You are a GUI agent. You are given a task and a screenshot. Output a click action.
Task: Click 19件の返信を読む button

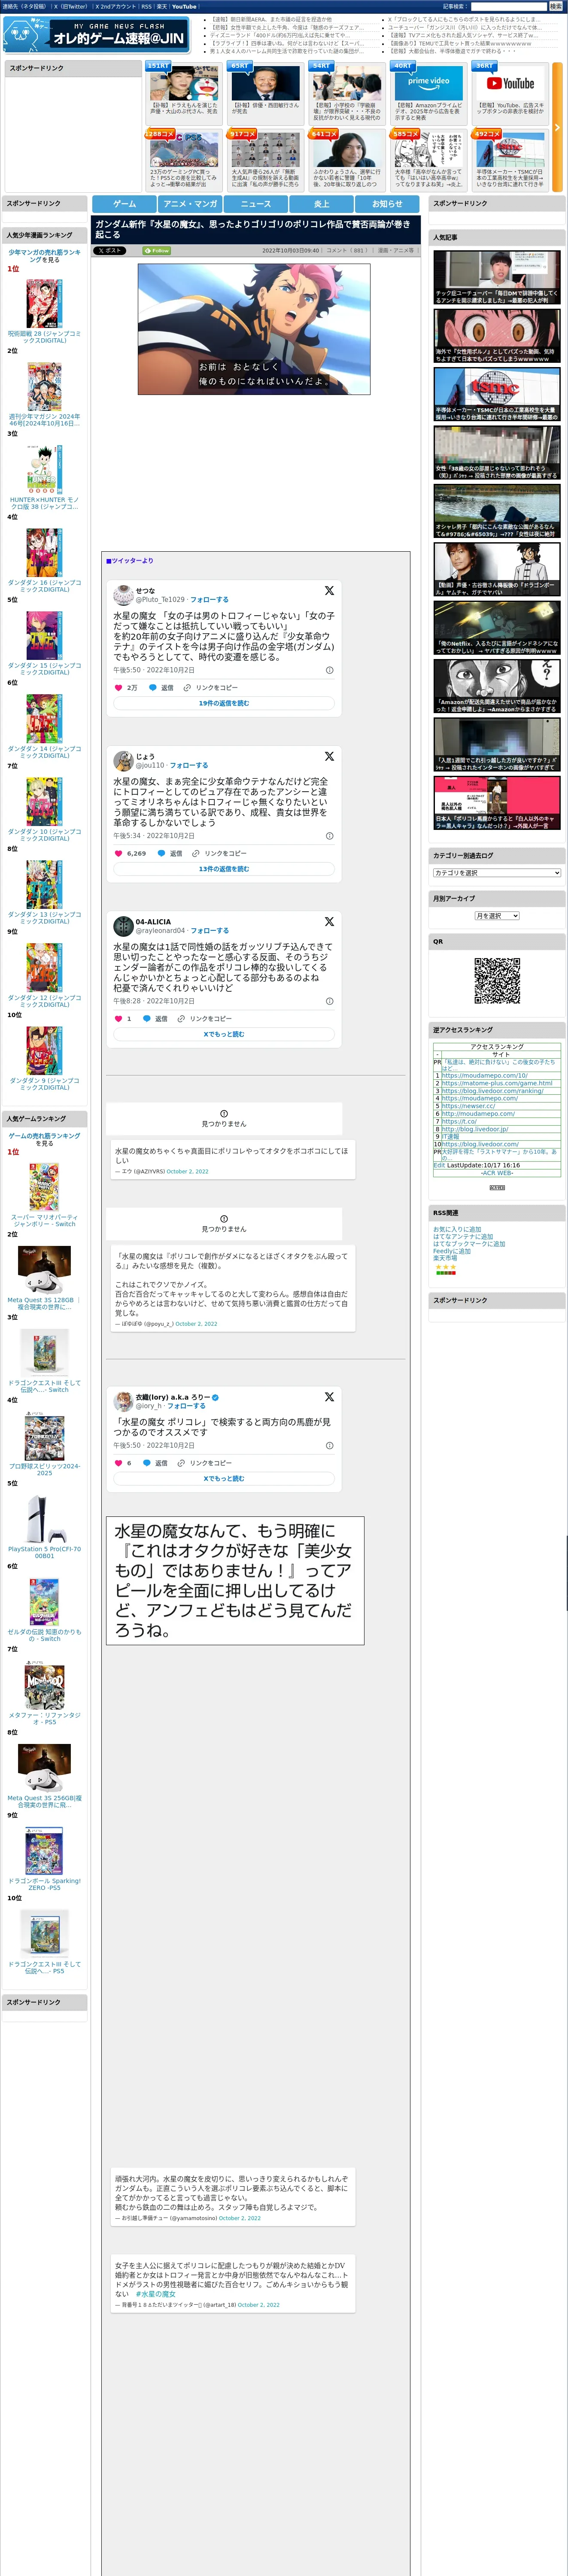tap(224, 703)
